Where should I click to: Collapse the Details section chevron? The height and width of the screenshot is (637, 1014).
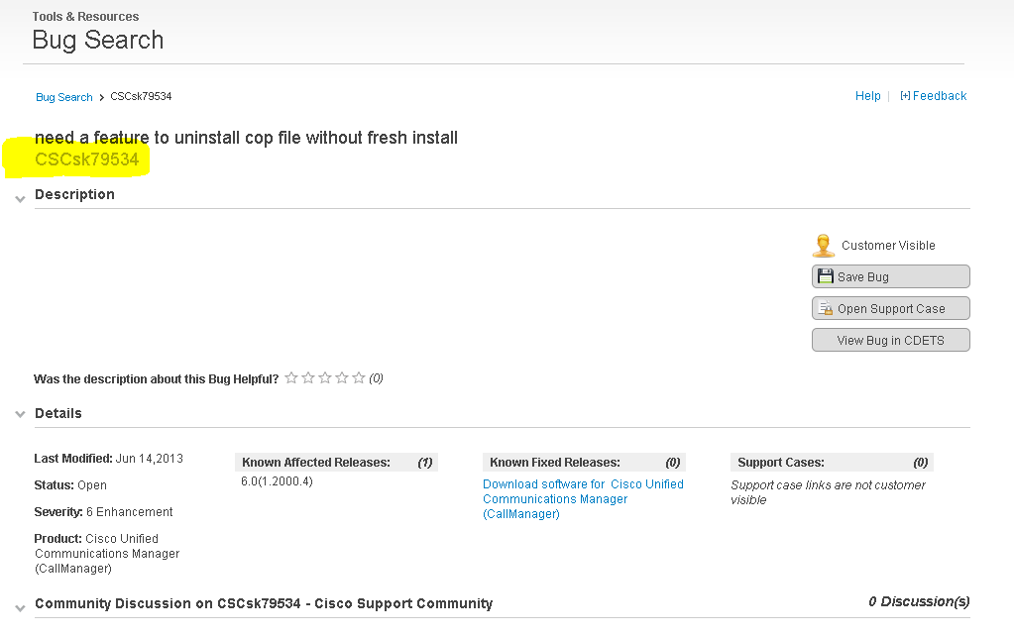point(20,414)
